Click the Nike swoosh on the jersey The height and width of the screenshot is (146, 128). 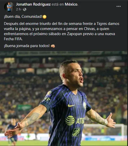click(71, 106)
